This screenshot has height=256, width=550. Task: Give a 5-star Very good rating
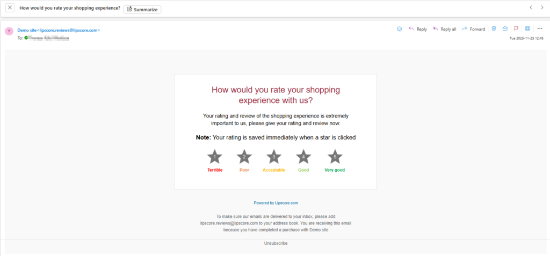point(335,157)
